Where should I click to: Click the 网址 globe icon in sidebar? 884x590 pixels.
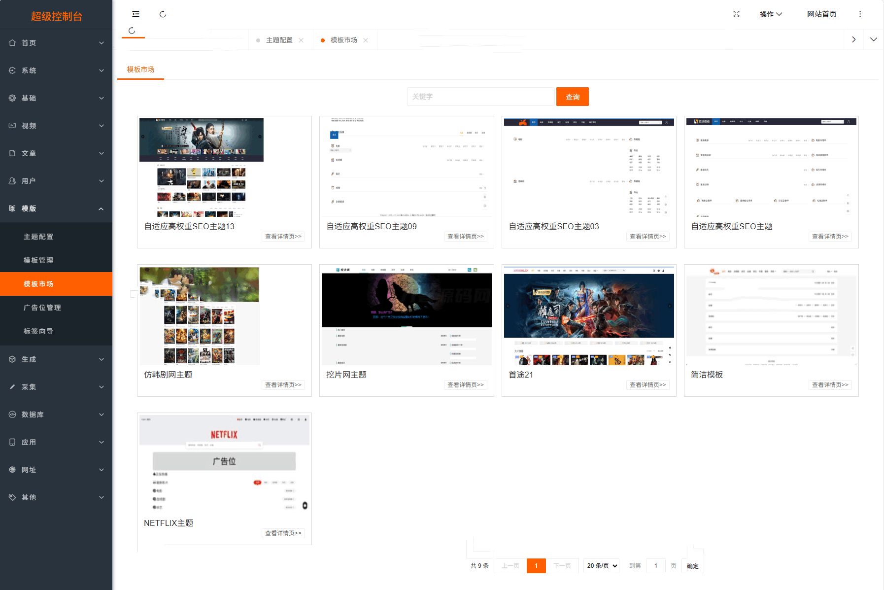pyautogui.click(x=12, y=470)
